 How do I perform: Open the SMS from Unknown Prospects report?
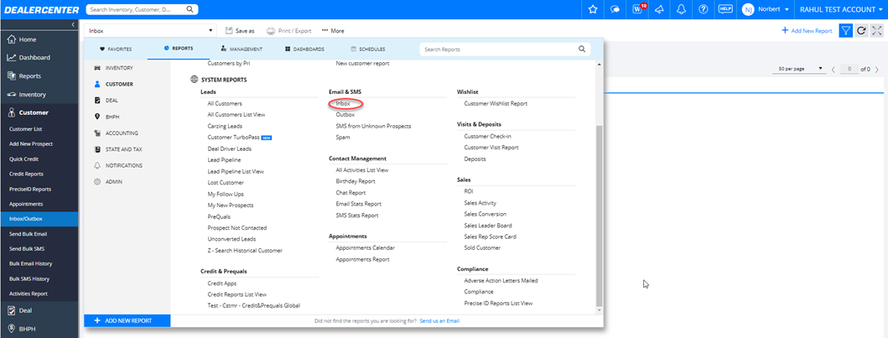(373, 126)
